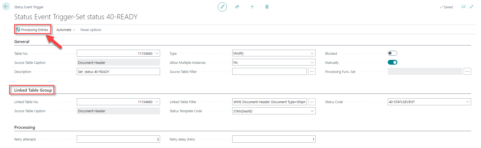Viewport: 481px width, 148px height.
Task: Disable the Manually toggle
Action: [x=392, y=62]
